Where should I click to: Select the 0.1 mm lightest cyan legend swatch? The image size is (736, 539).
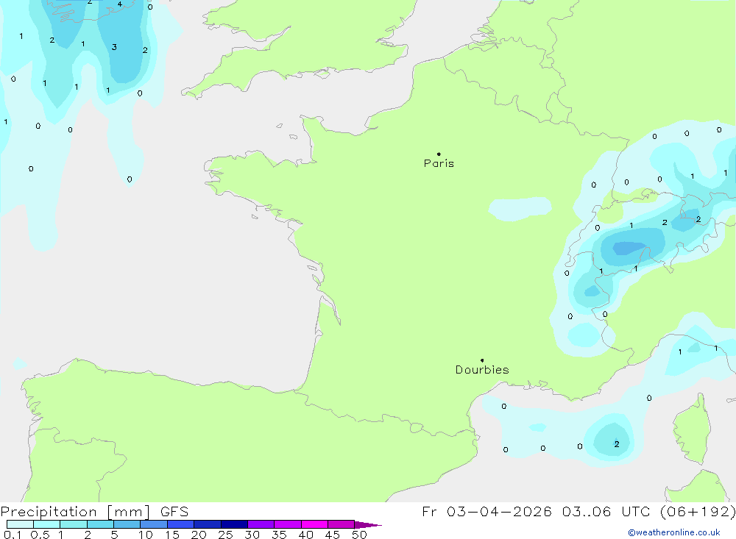(x=20, y=524)
